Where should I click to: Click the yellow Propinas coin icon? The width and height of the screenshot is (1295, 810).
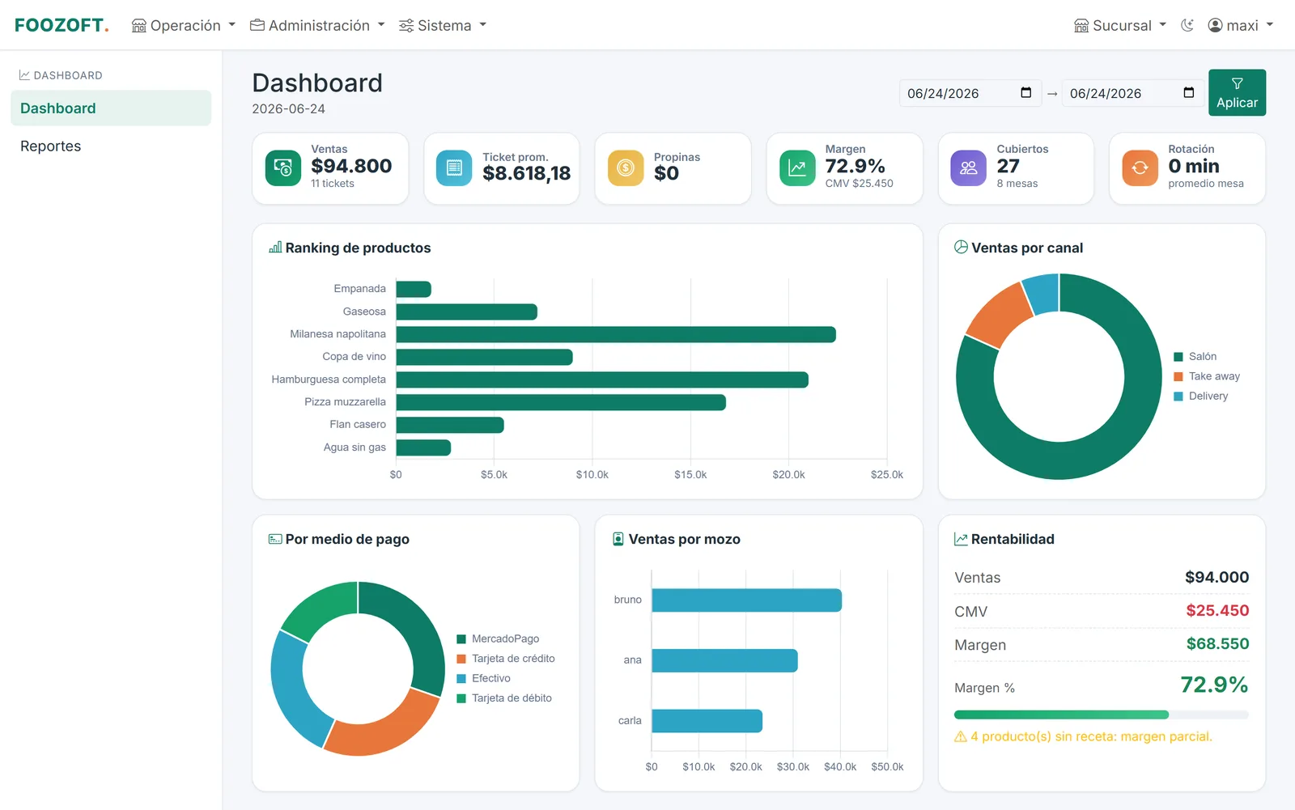626,168
